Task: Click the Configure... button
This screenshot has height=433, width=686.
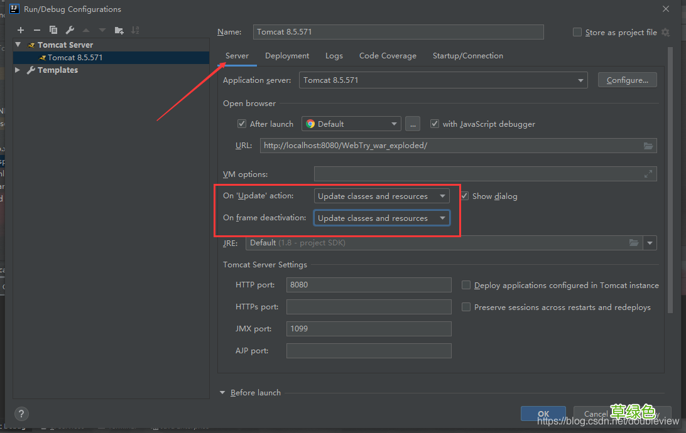Action: [x=628, y=80]
